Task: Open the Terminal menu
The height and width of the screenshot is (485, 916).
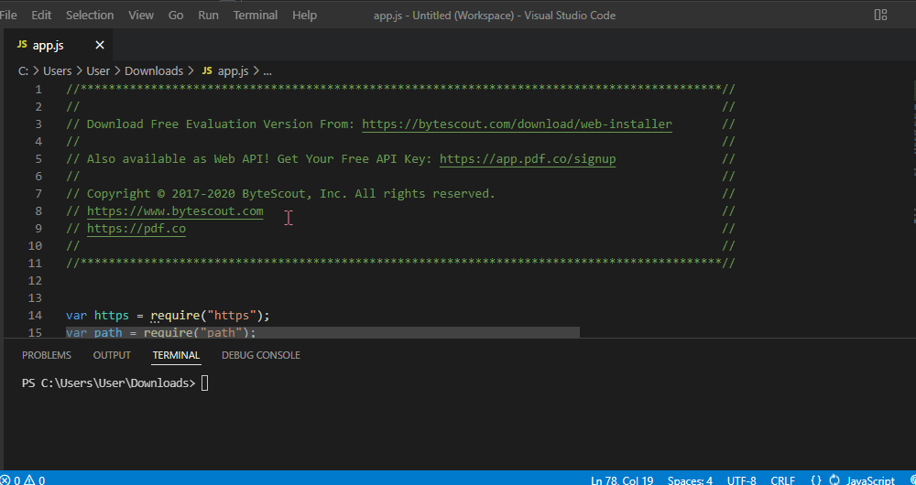Action: tap(256, 16)
